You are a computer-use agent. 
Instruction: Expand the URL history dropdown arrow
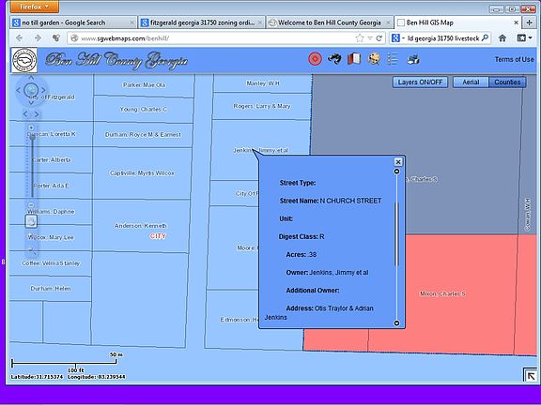[x=370, y=38]
